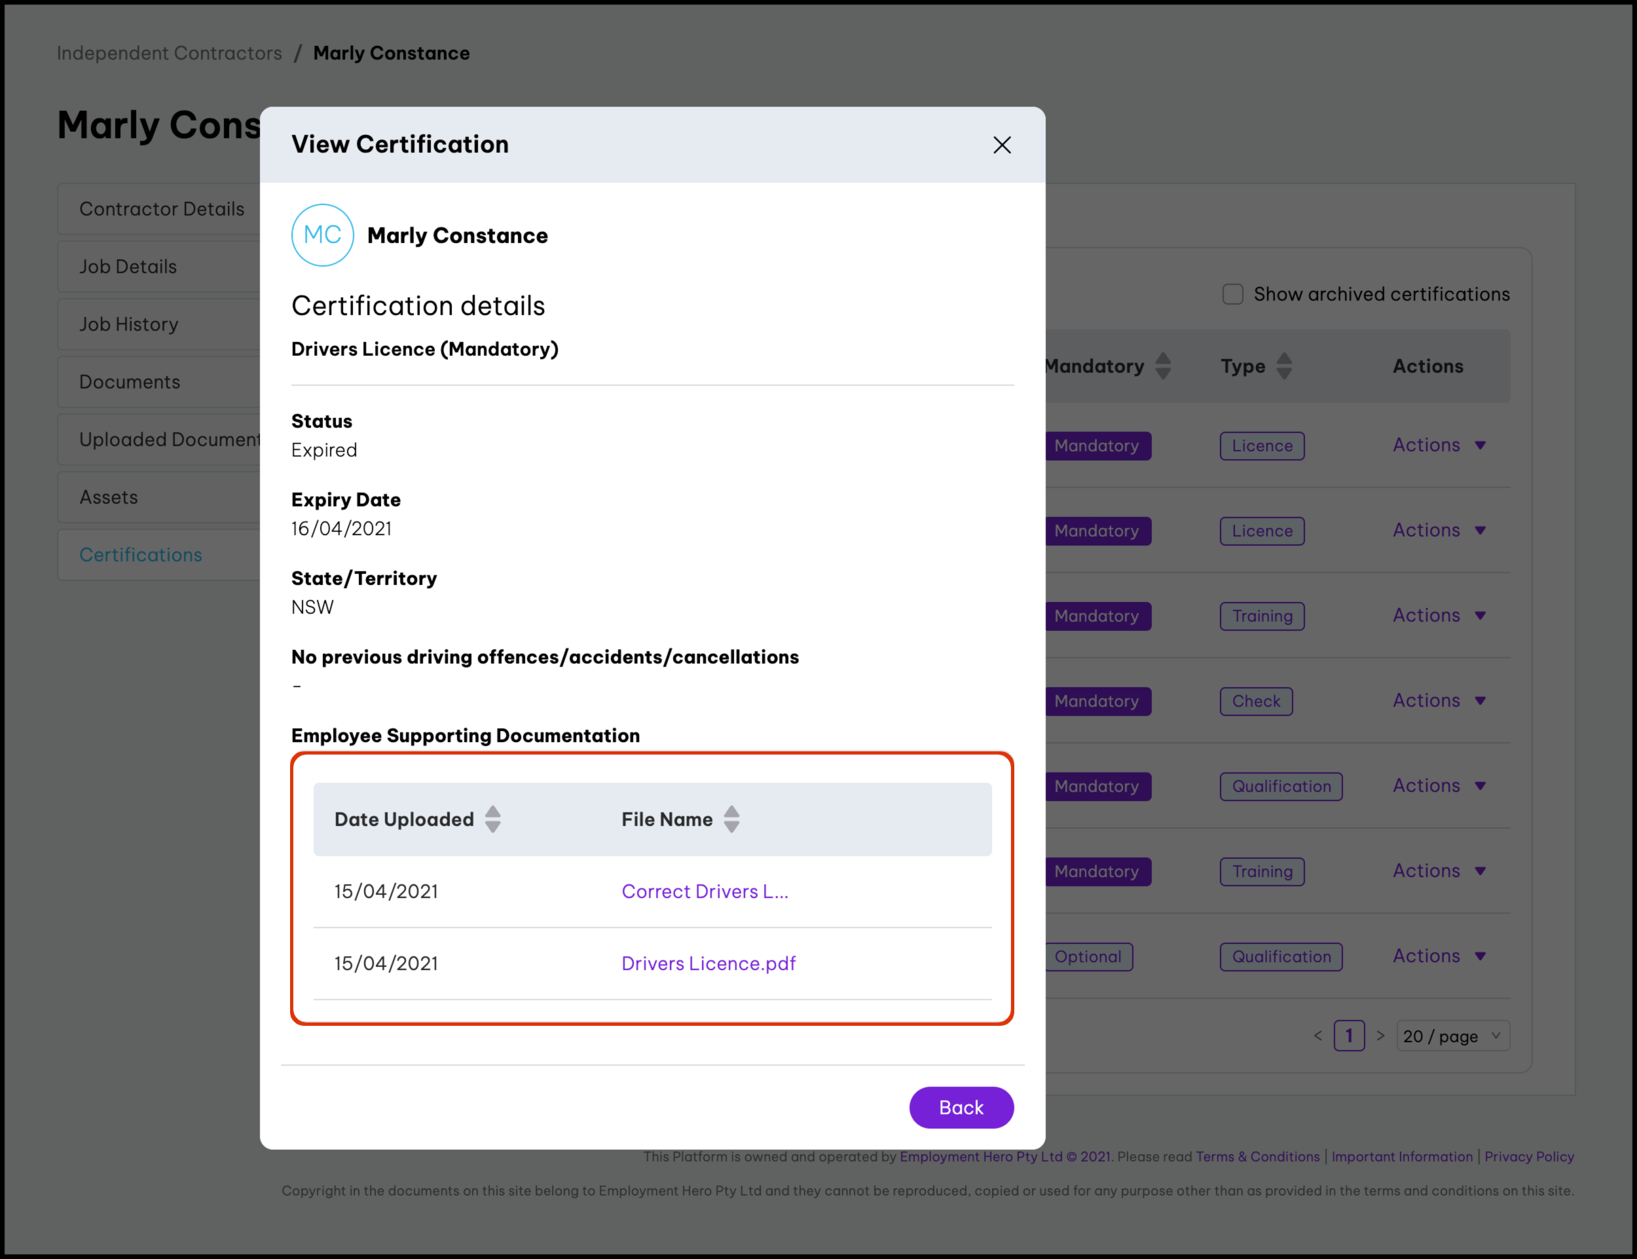Close the View Certification dialog
1637x1259 pixels.
click(1002, 145)
